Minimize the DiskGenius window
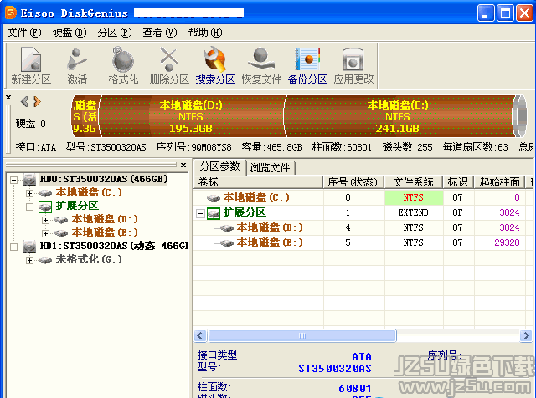The image size is (536, 398). tap(486, 13)
